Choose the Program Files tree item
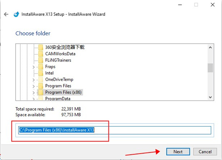 pyautogui.click(x=58, y=86)
